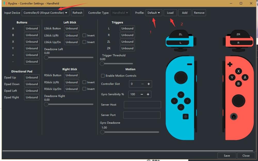
Task: Click the A face button on the red Joy-Con
Action: click(245, 77)
